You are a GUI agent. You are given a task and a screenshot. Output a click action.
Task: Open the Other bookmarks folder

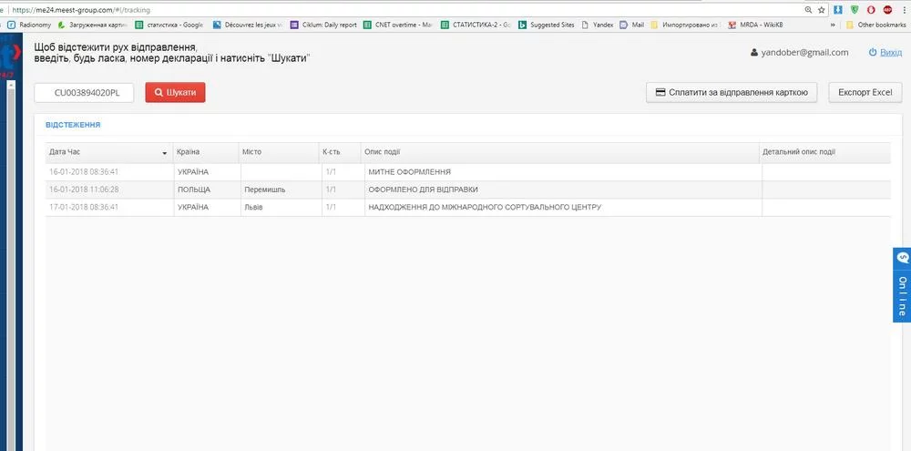click(x=876, y=25)
